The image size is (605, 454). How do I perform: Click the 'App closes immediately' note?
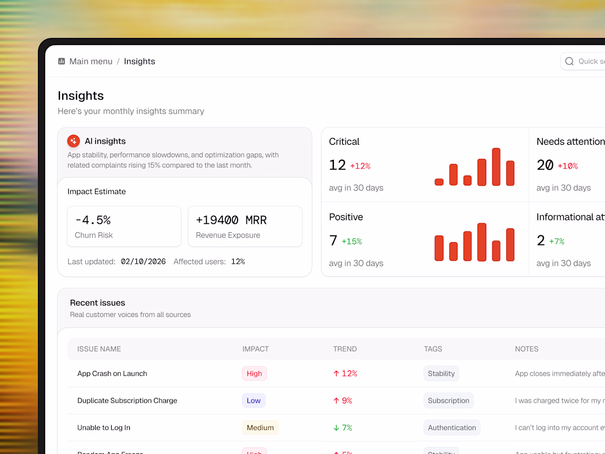pos(560,374)
